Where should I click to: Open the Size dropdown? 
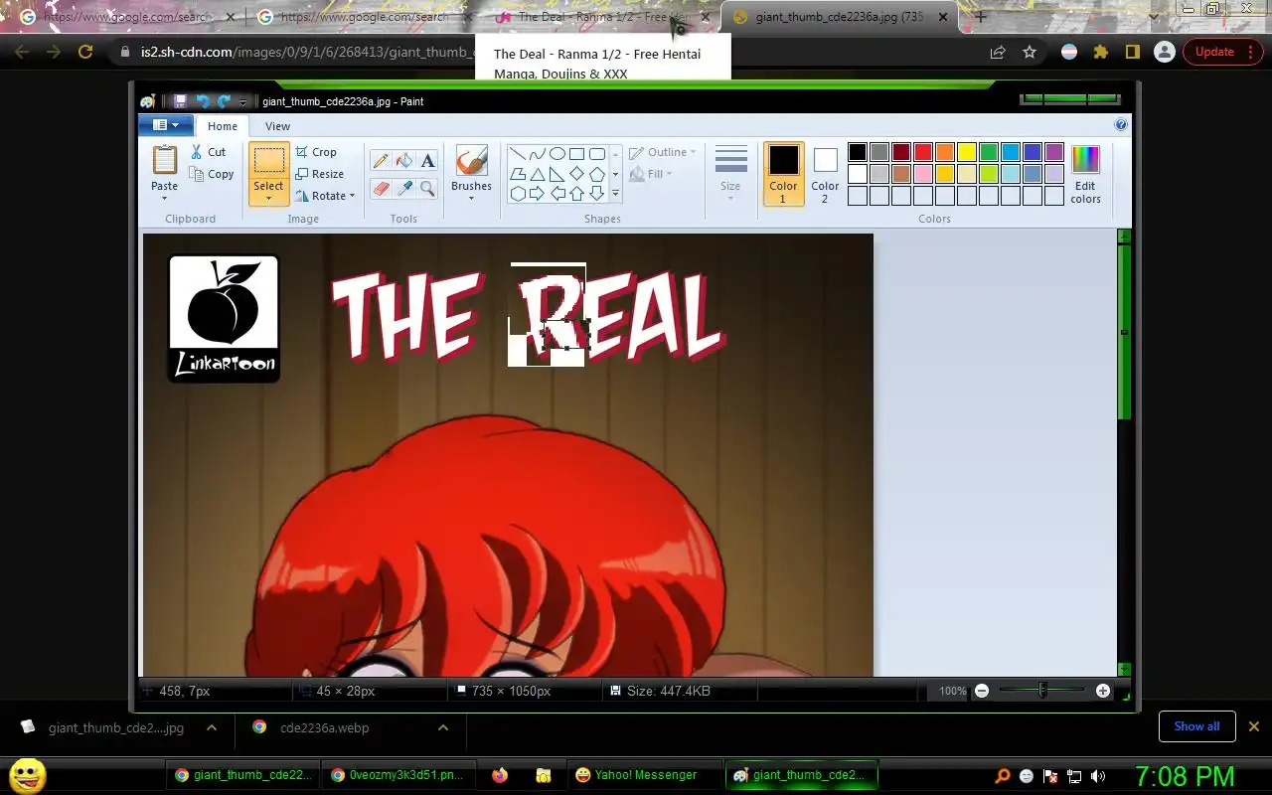[x=730, y=174]
